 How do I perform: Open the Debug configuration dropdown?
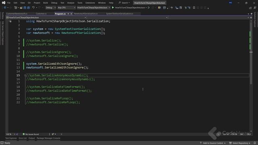point(50,8)
